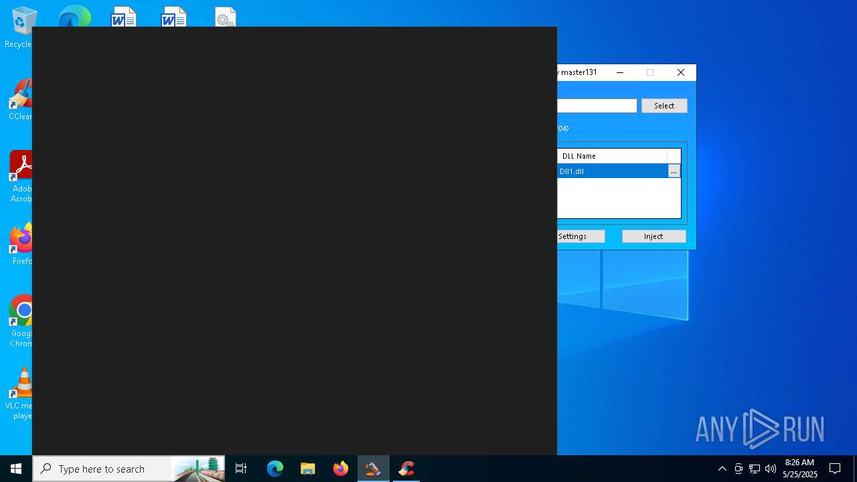Open the clock and date flyout

click(x=800, y=469)
